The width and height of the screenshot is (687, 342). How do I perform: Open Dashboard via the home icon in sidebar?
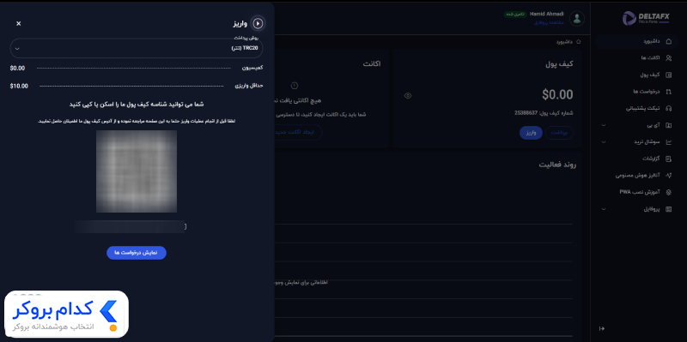(x=668, y=41)
